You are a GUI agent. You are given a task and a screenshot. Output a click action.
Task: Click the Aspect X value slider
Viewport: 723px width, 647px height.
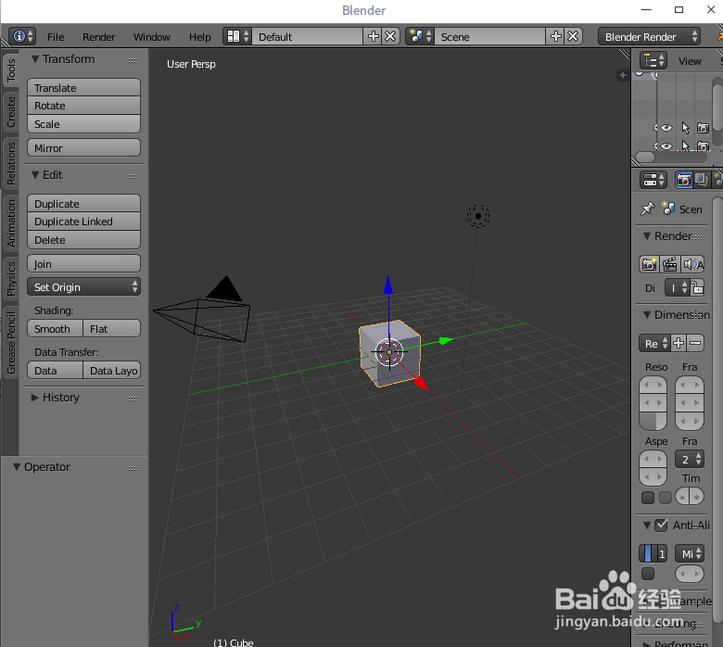tap(653, 459)
